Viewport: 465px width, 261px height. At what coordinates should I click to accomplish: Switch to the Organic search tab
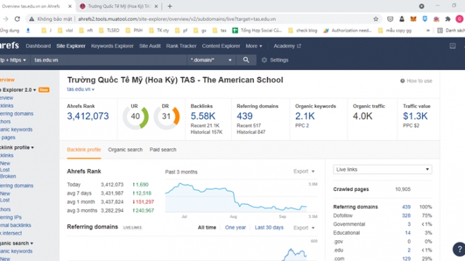click(x=125, y=150)
